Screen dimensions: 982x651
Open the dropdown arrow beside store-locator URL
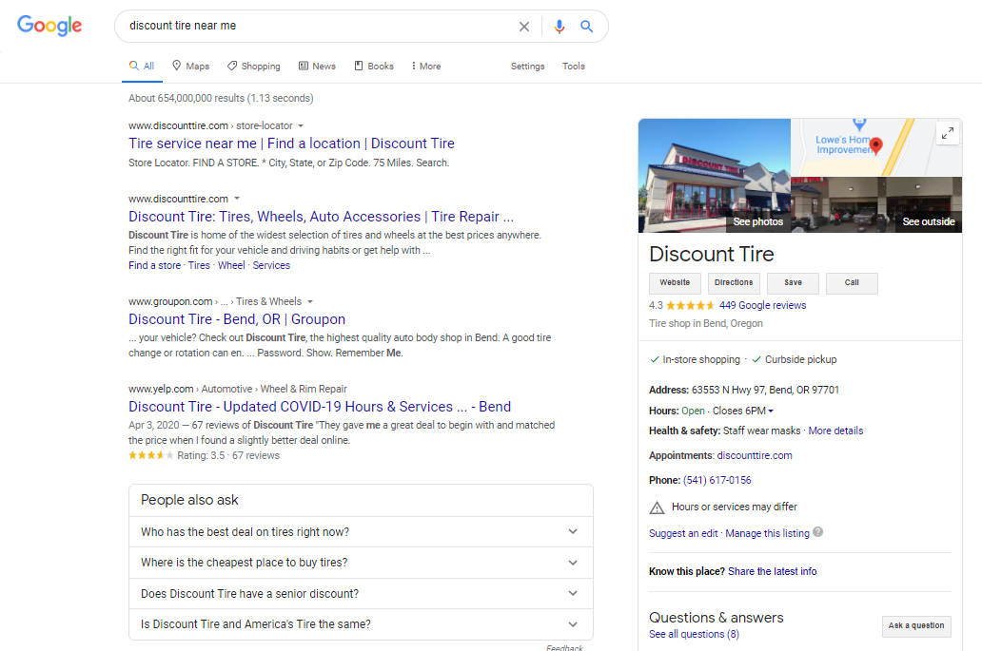(301, 125)
